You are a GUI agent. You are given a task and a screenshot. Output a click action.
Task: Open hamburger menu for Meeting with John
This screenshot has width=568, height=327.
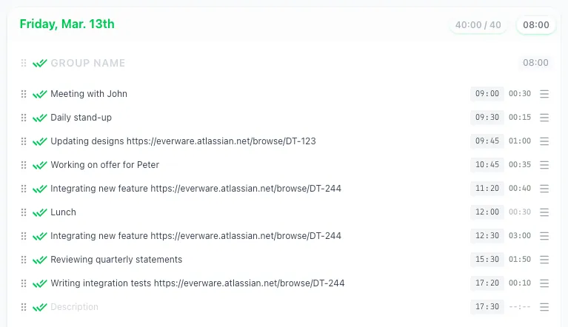[x=544, y=94]
